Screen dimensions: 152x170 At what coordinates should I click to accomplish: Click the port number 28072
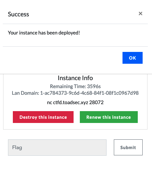click(x=96, y=102)
